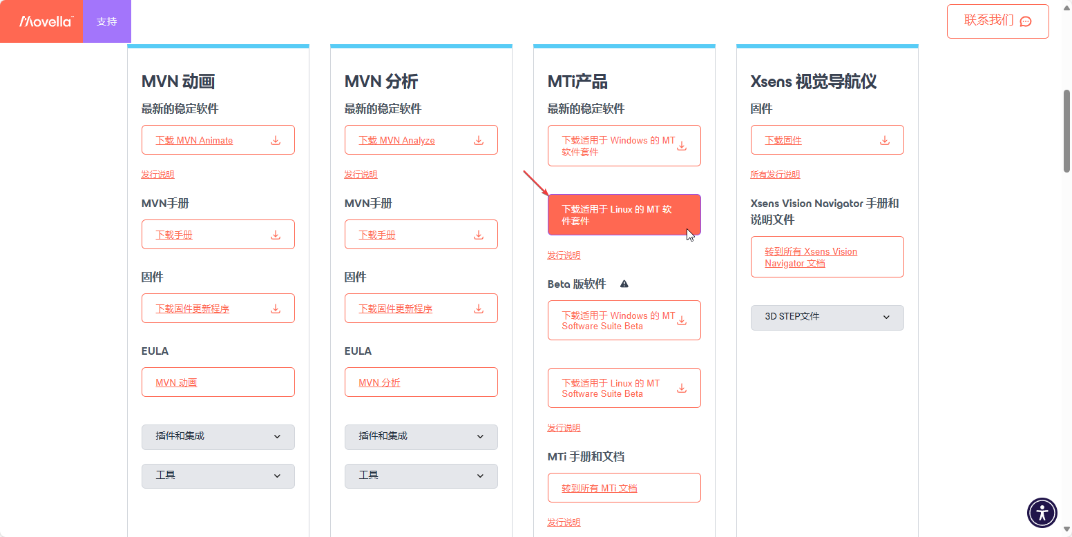Open 发行说明 below Beta Linux download
This screenshot has height=537, width=1072.
(x=564, y=428)
